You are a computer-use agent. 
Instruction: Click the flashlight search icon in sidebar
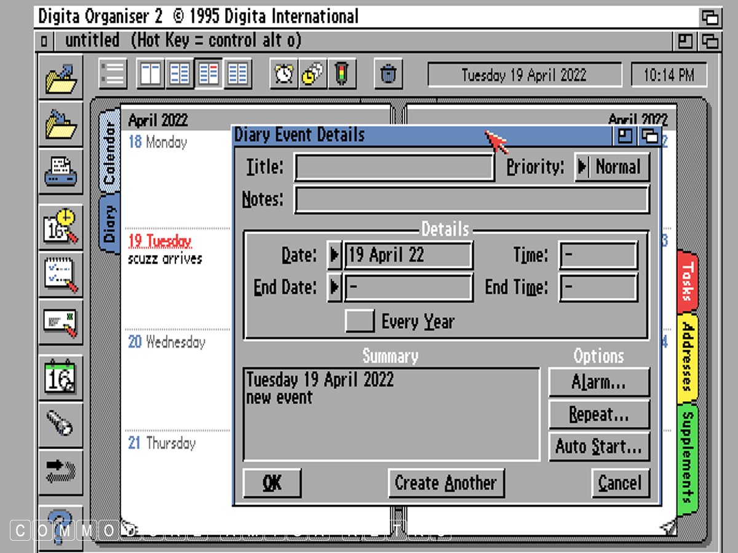pos(61,423)
